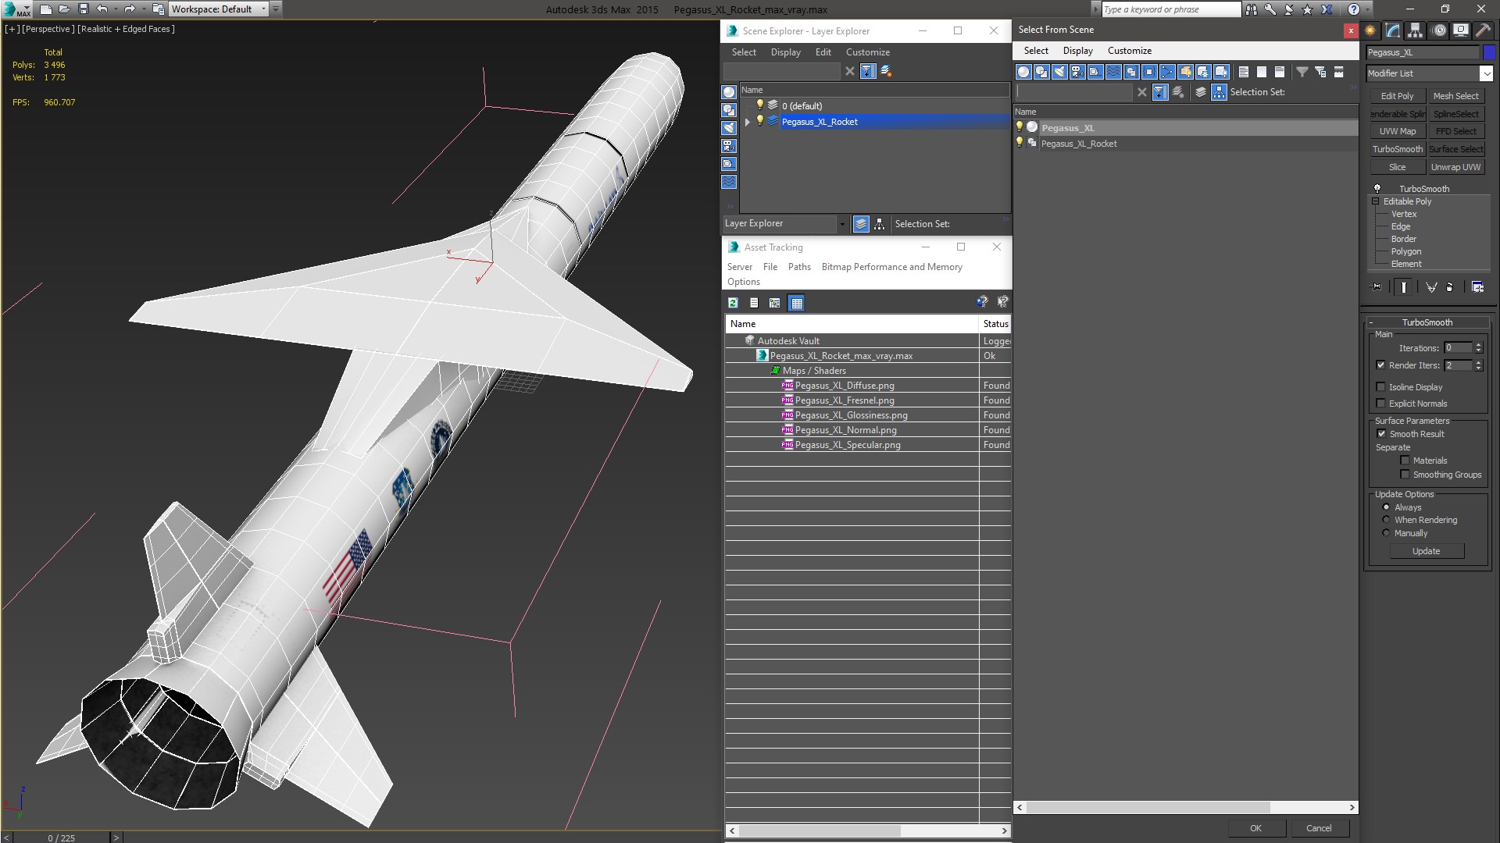This screenshot has width=1500, height=843.
Task: Open Bitmap Performance and Memory menu
Action: click(891, 267)
